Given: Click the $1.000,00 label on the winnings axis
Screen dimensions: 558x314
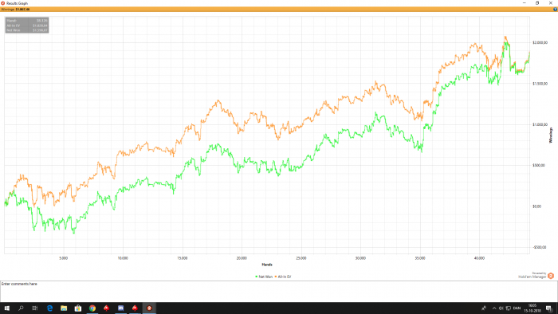Looking at the screenshot, I should point(540,124).
